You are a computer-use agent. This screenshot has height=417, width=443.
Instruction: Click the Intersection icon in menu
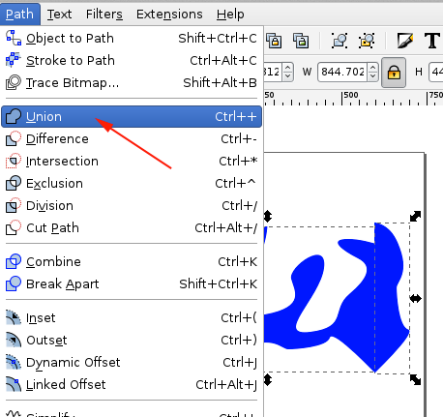click(x=14, y=161)
